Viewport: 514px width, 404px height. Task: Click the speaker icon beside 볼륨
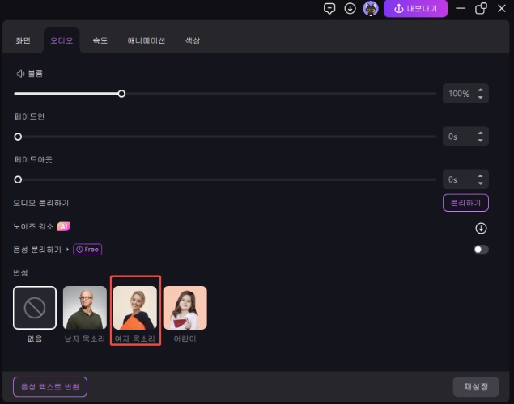click(x=20, y=74)
